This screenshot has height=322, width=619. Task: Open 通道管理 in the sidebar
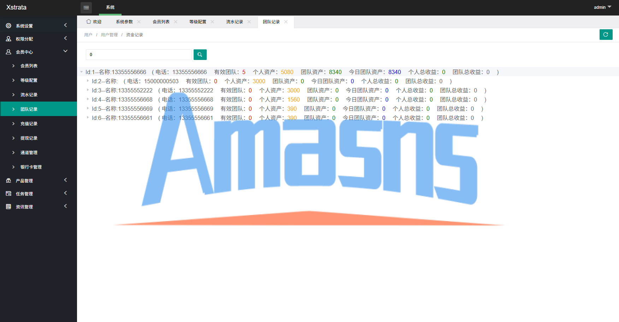click(x=39, y=153)
